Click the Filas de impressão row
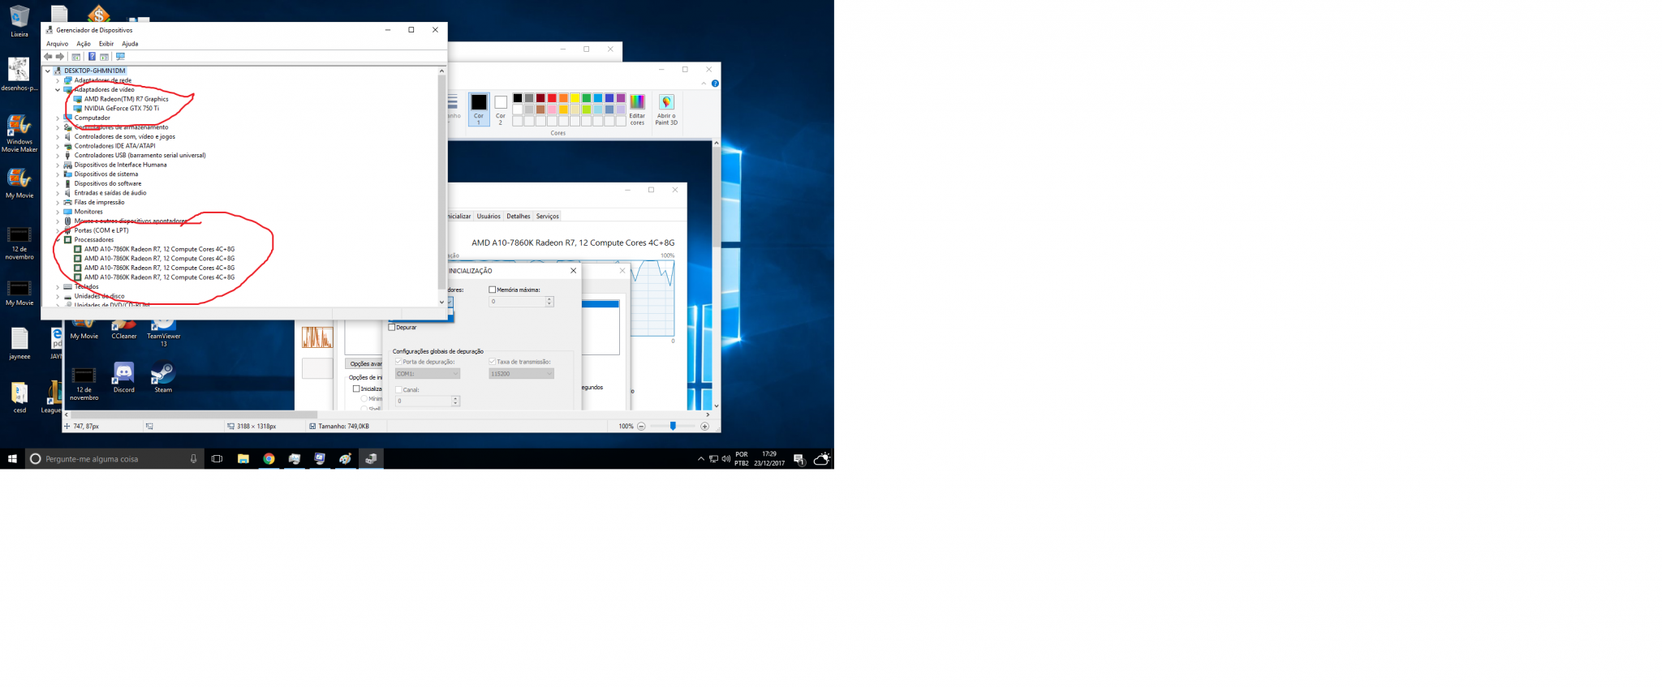1662x687 pixels. [99, 202]
